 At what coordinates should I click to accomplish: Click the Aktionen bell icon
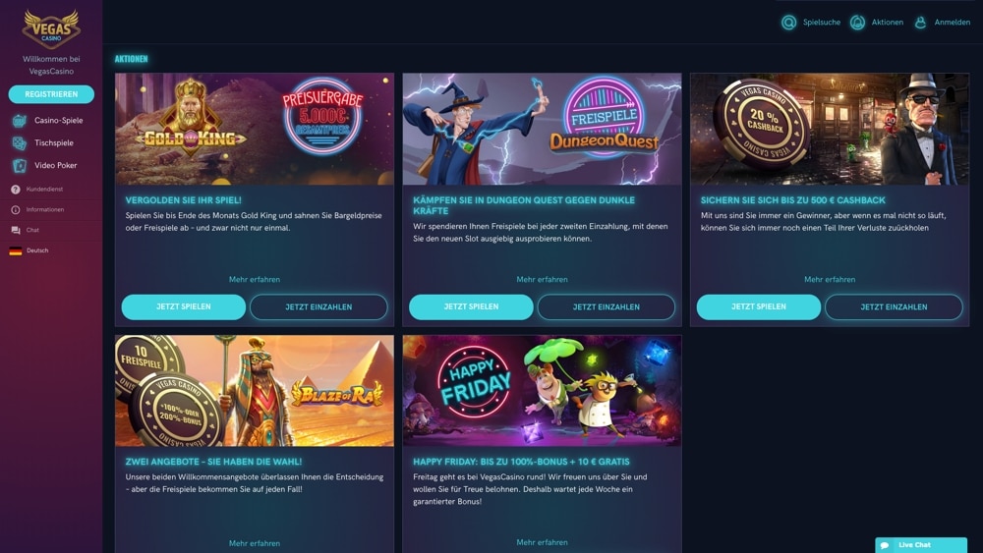[857, 23]
